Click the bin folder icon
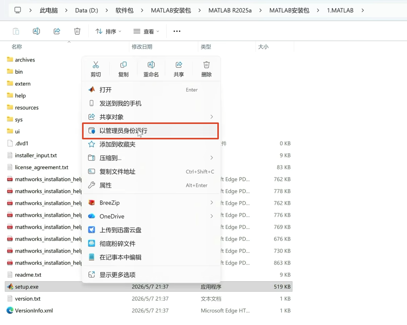407x325 pixels. 10,71
